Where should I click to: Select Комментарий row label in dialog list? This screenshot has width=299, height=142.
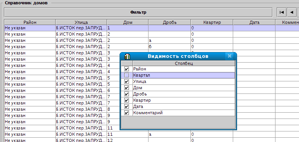click(x=148, y=113)
